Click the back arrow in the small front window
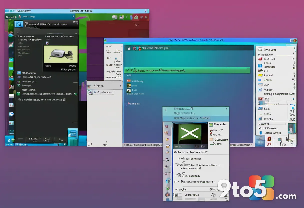Viewport: 304px width, 208px height. (x=166, y=109)
